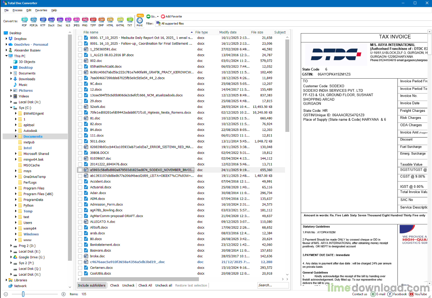Choose the HTML output icon
Image resolution: width=432 pixels, height=298 pixels.
click(x=110, y=21)
